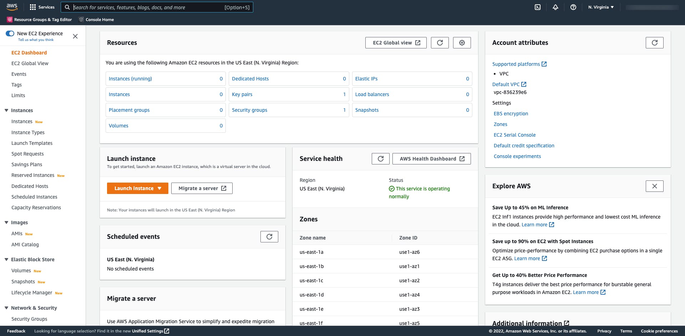Open Launch Templates in sidebar
The height and width of the screenshot is (336, 685).
tap(32, 143)
